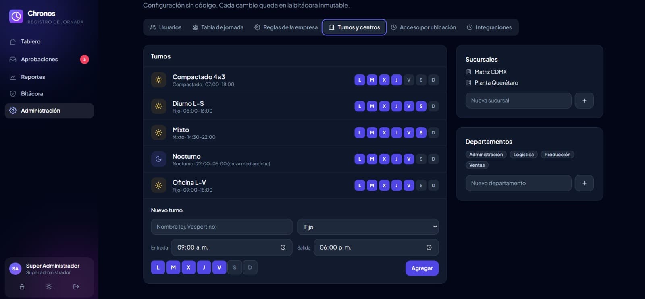Click the Logística department tag
The height and width of the screenshot is (299, 645).
pos(523,155)
